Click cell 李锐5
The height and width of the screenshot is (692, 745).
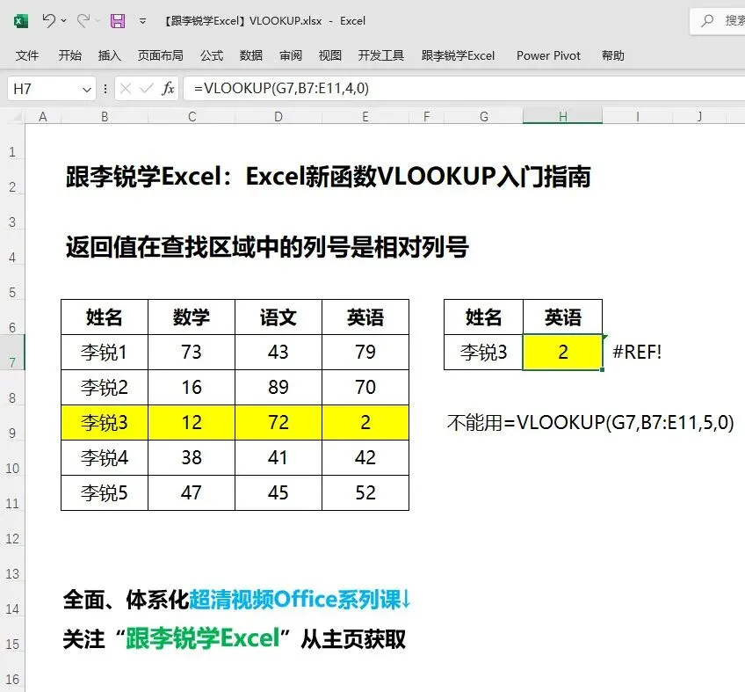click(x=105, y=493)
